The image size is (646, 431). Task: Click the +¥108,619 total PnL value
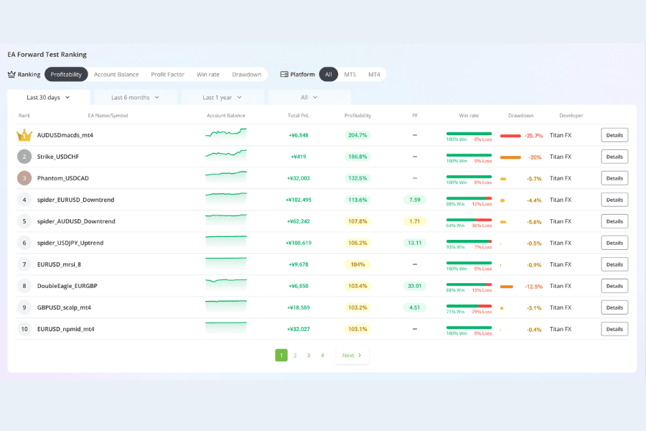pos(299,243)
